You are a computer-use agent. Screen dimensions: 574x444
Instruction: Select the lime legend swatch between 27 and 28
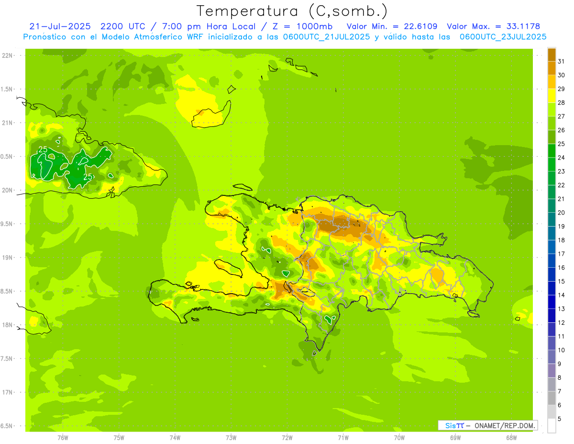click(x=552, y=110)
